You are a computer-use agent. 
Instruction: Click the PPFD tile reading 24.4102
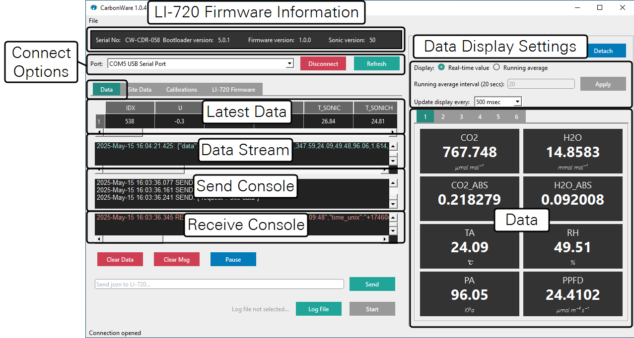click(573, 293)
